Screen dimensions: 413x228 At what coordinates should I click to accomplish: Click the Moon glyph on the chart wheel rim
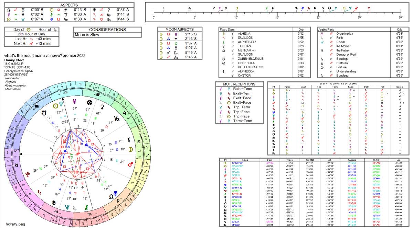pyautogui.click(x=130, y=149)
